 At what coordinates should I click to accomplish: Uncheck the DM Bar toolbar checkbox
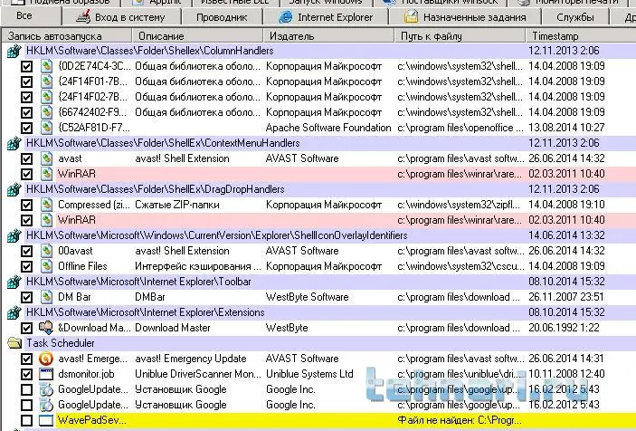pos(27,298)
